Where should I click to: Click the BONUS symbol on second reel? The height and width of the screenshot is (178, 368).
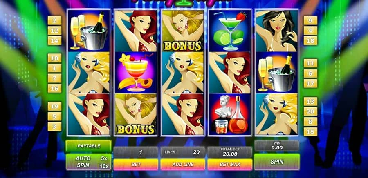pyautogui.click(x=136, y=114)
